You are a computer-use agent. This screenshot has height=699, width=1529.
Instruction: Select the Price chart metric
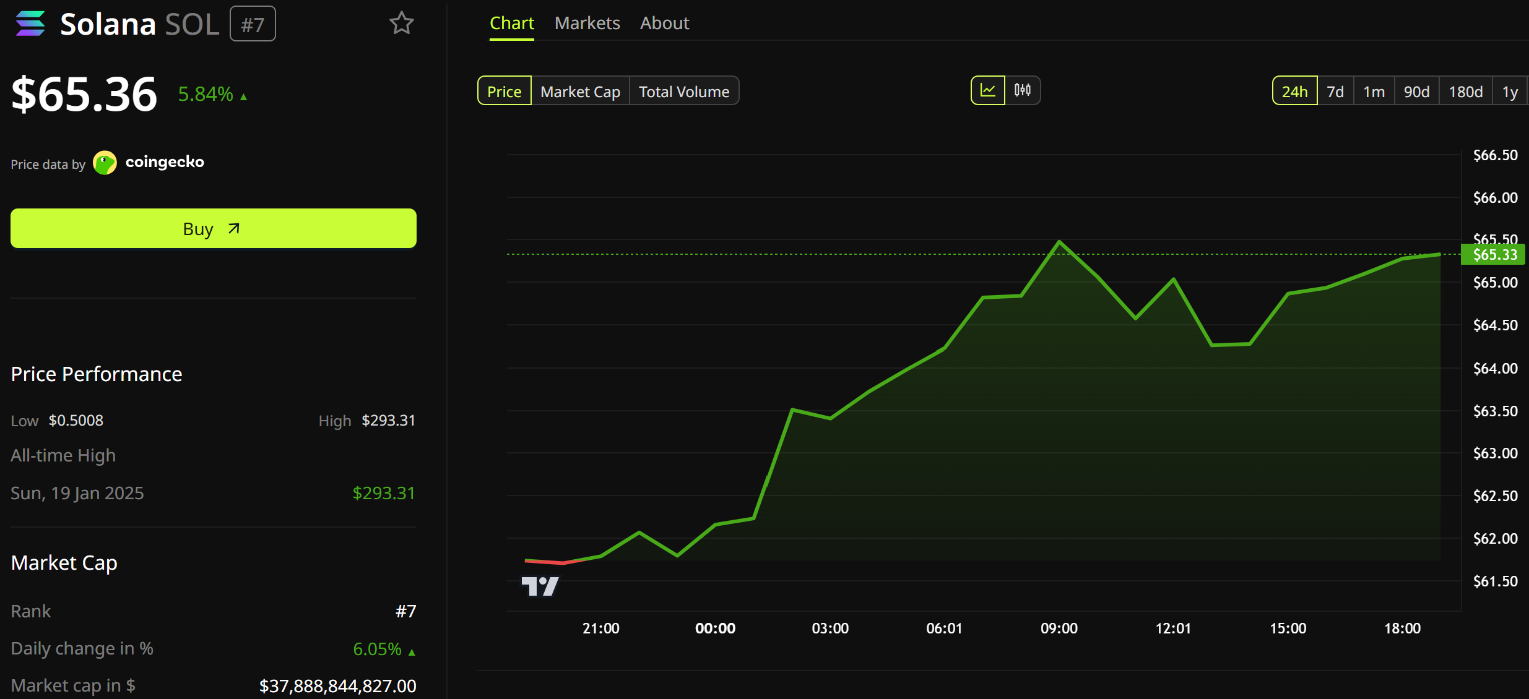pyautogui.click(x=505, y=92)
